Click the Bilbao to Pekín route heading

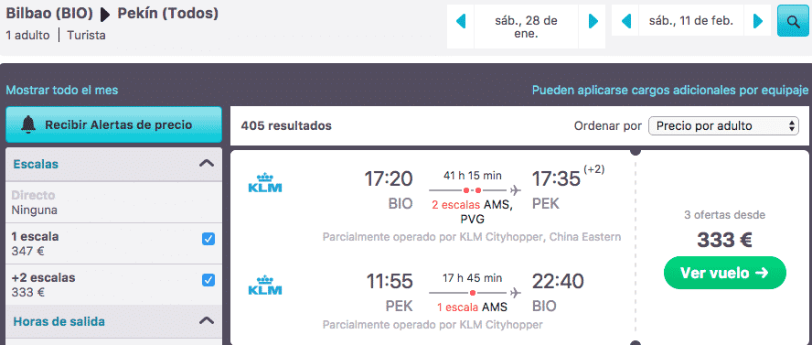[x=112, y=14]
